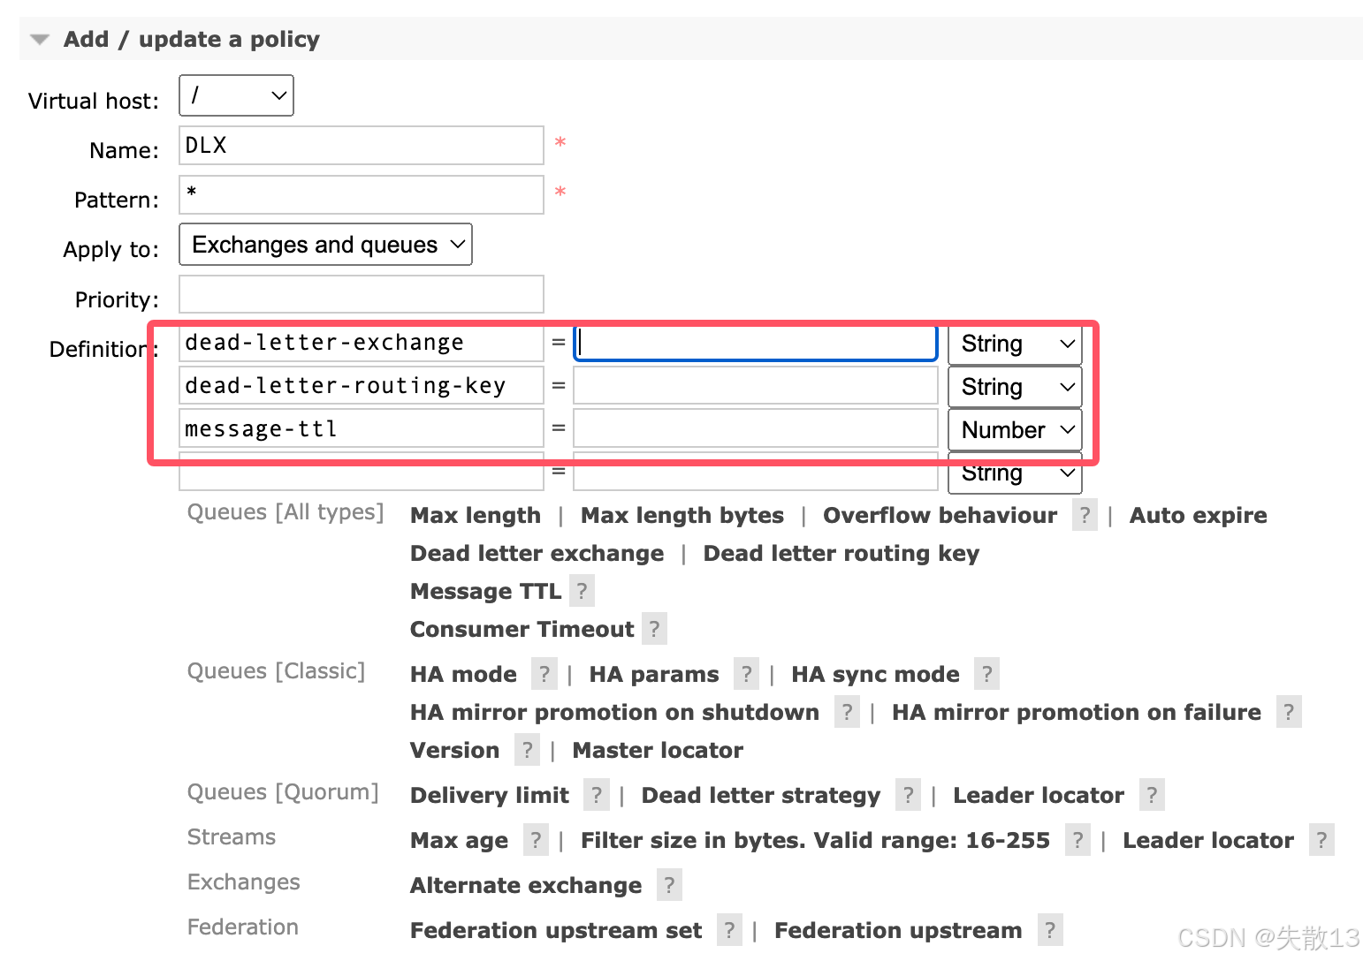This screenshot has height=961, width=1363.
Task: Add the Version definition
Action: pyautogui.click(x=454, y=750)
